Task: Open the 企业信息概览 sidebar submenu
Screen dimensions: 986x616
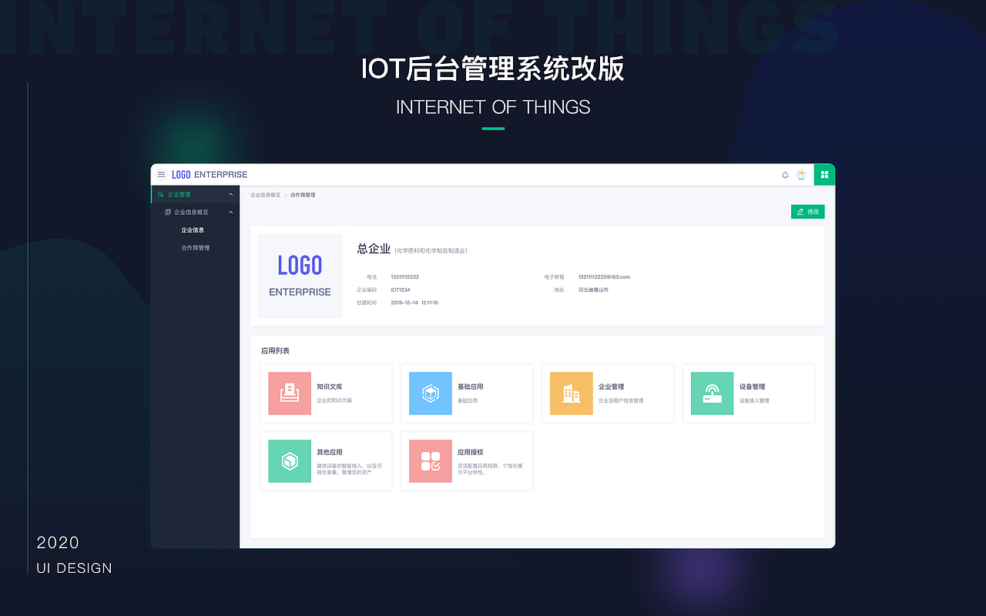Action: 195,213
